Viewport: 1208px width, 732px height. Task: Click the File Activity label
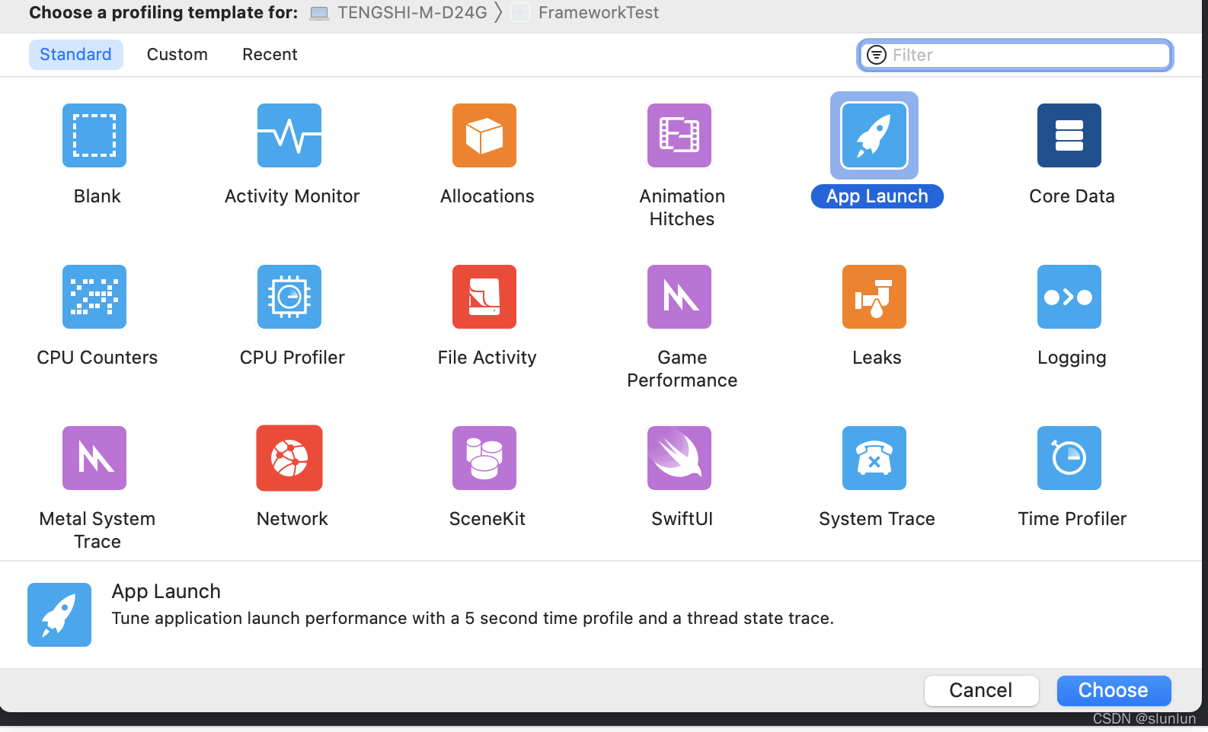click(x=487, y=358)
